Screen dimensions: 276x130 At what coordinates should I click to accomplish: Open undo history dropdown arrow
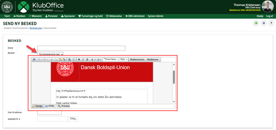(42, 59)
